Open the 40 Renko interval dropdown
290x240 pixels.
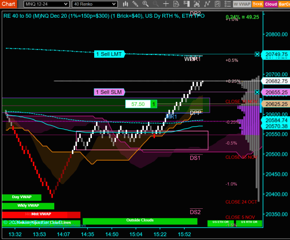[95, 4]
